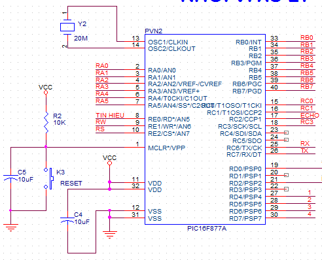322x260 pixels.
Task: Click the RX net label on pin 25
Action: pyautogui.click(x=305, y=144)
